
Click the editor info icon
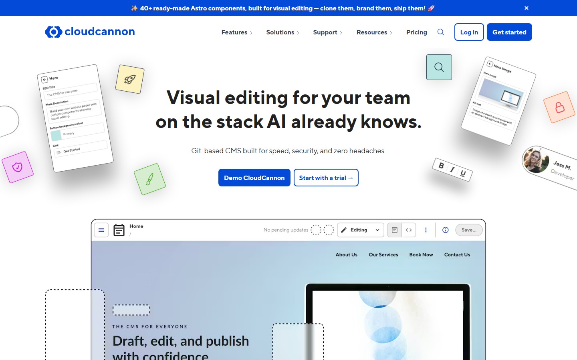click(446, 230)
